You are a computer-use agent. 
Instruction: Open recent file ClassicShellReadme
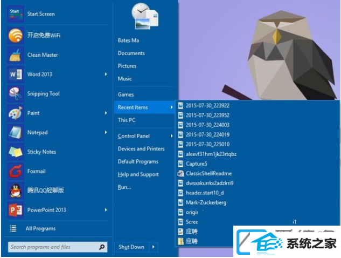tap(209, 173)
